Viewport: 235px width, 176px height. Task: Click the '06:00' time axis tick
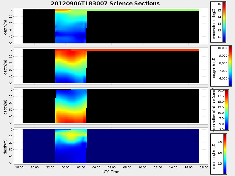point(112,167)
